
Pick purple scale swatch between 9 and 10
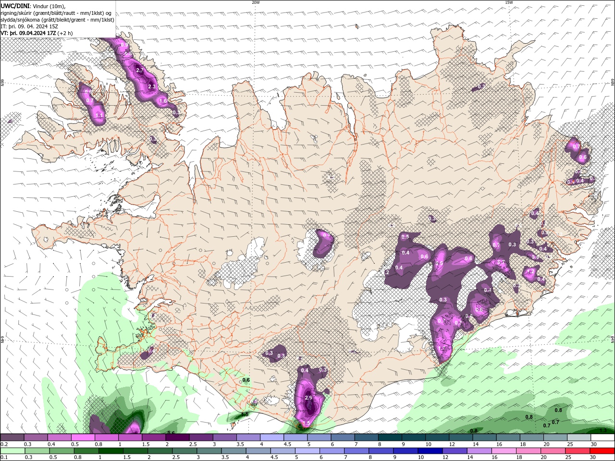(x=414, y=437)
